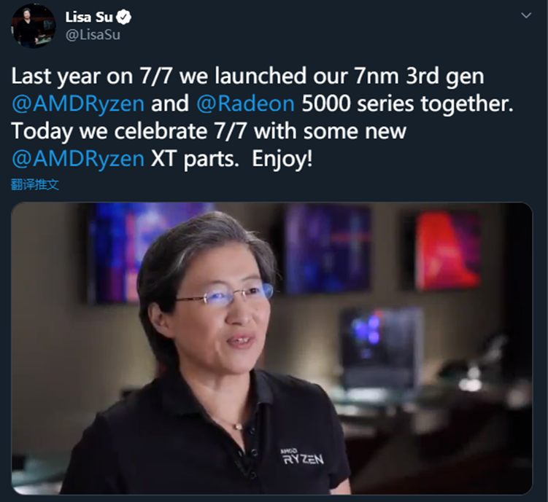Open the first @AMDRyzen mention
This screenshot has width=548, height=502.
pos(78,103)
